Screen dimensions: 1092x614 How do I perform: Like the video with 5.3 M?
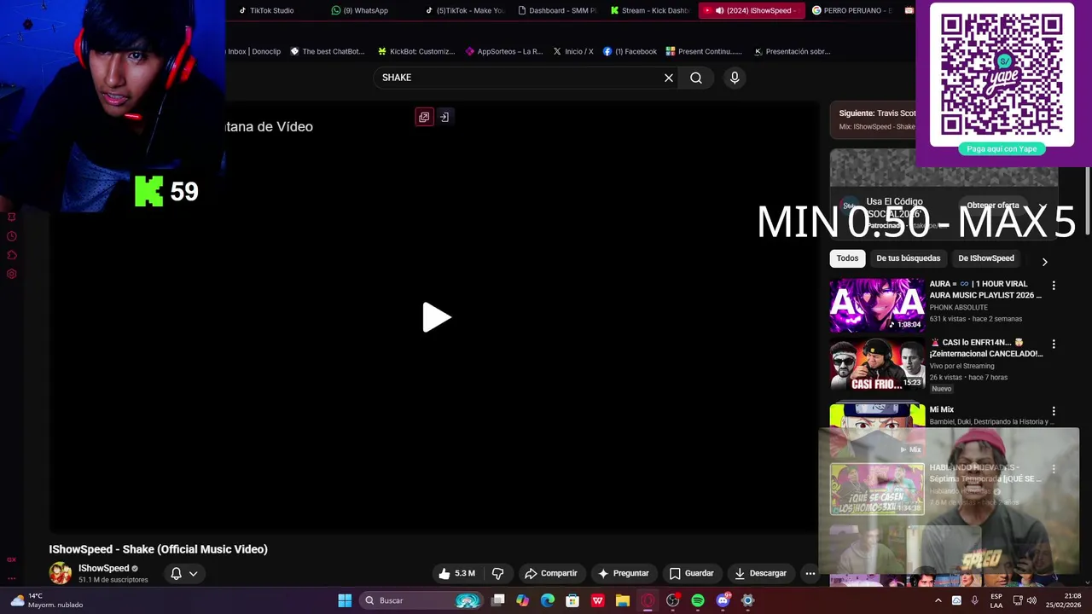tap(457, 573)
